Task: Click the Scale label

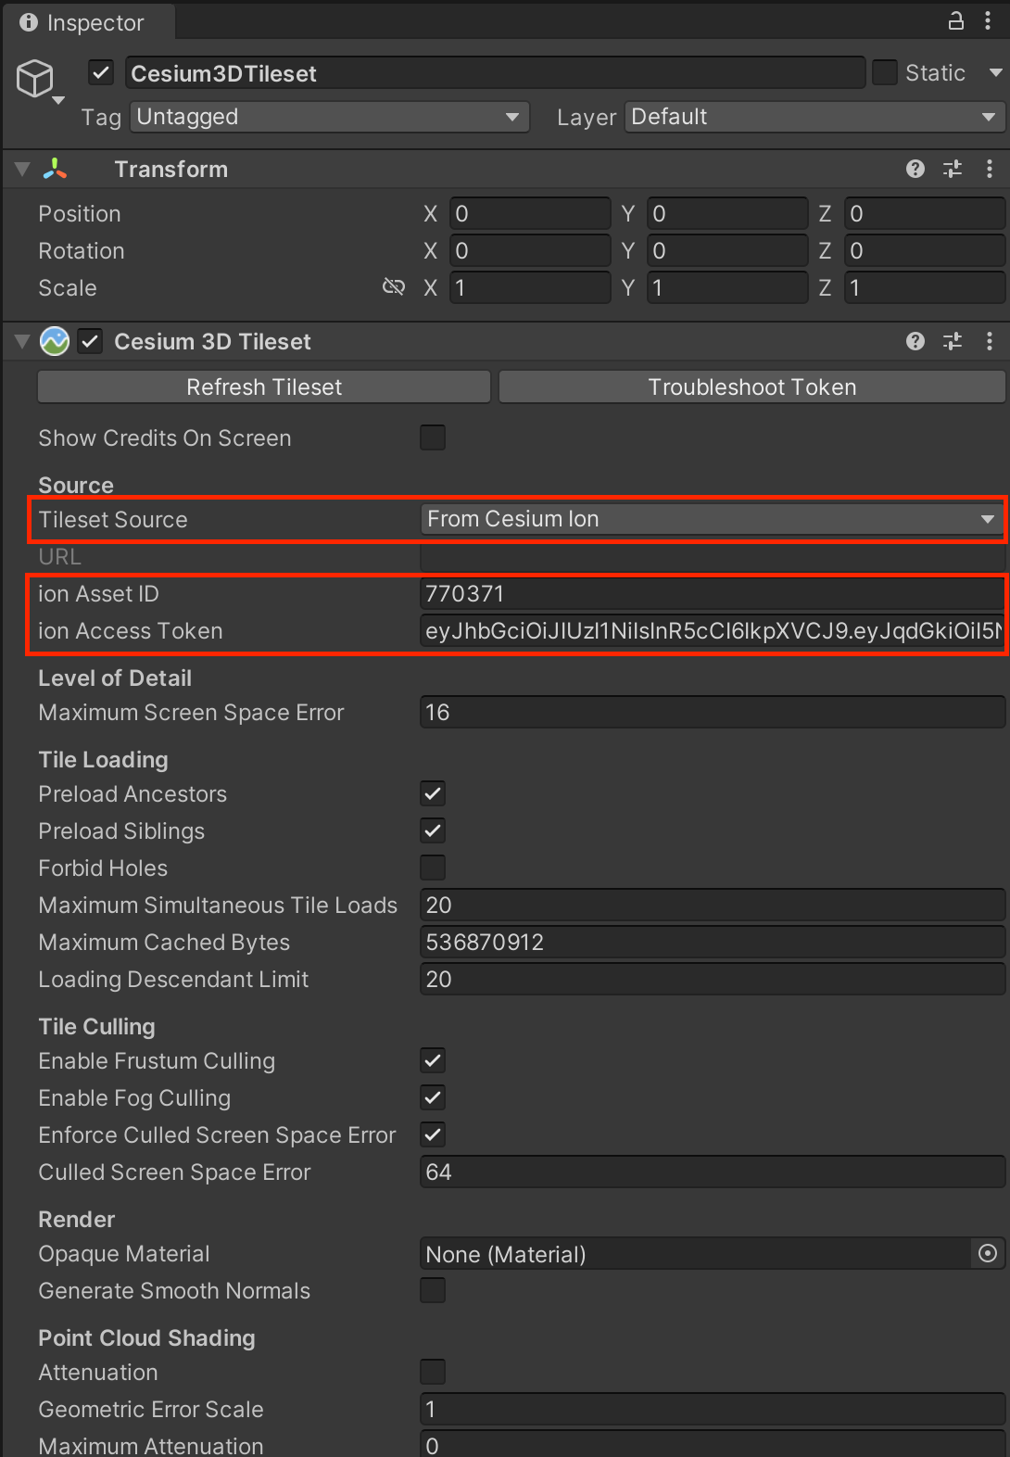Action: 68,288
